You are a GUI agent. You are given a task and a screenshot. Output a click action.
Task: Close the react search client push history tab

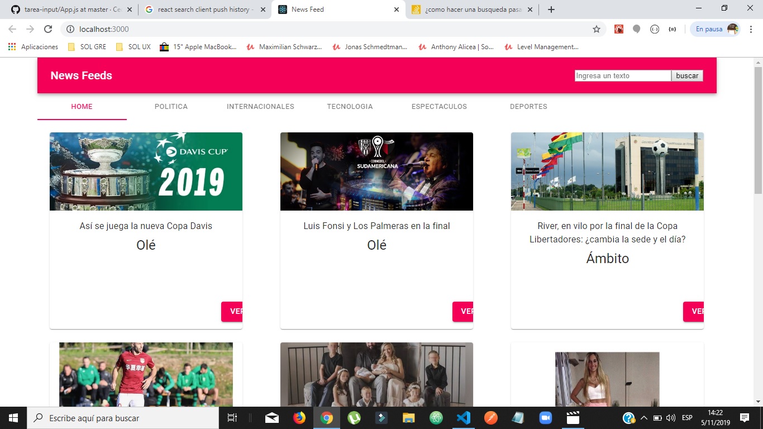pos(264,9)
